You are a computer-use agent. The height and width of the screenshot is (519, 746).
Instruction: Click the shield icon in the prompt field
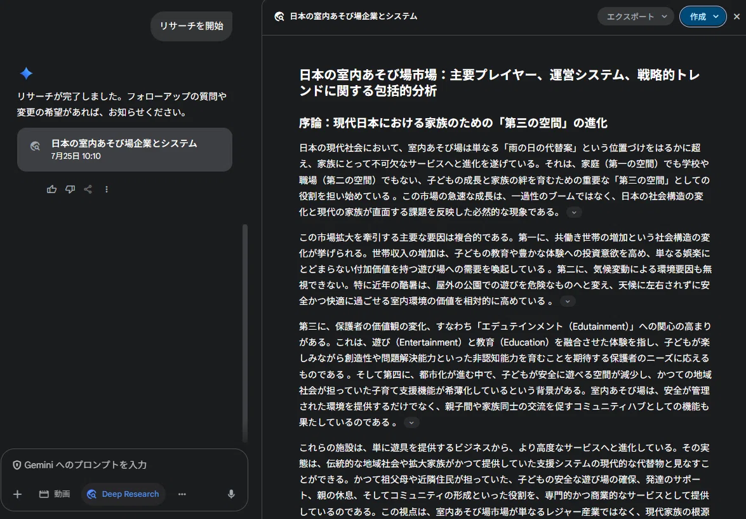[17, 465]
